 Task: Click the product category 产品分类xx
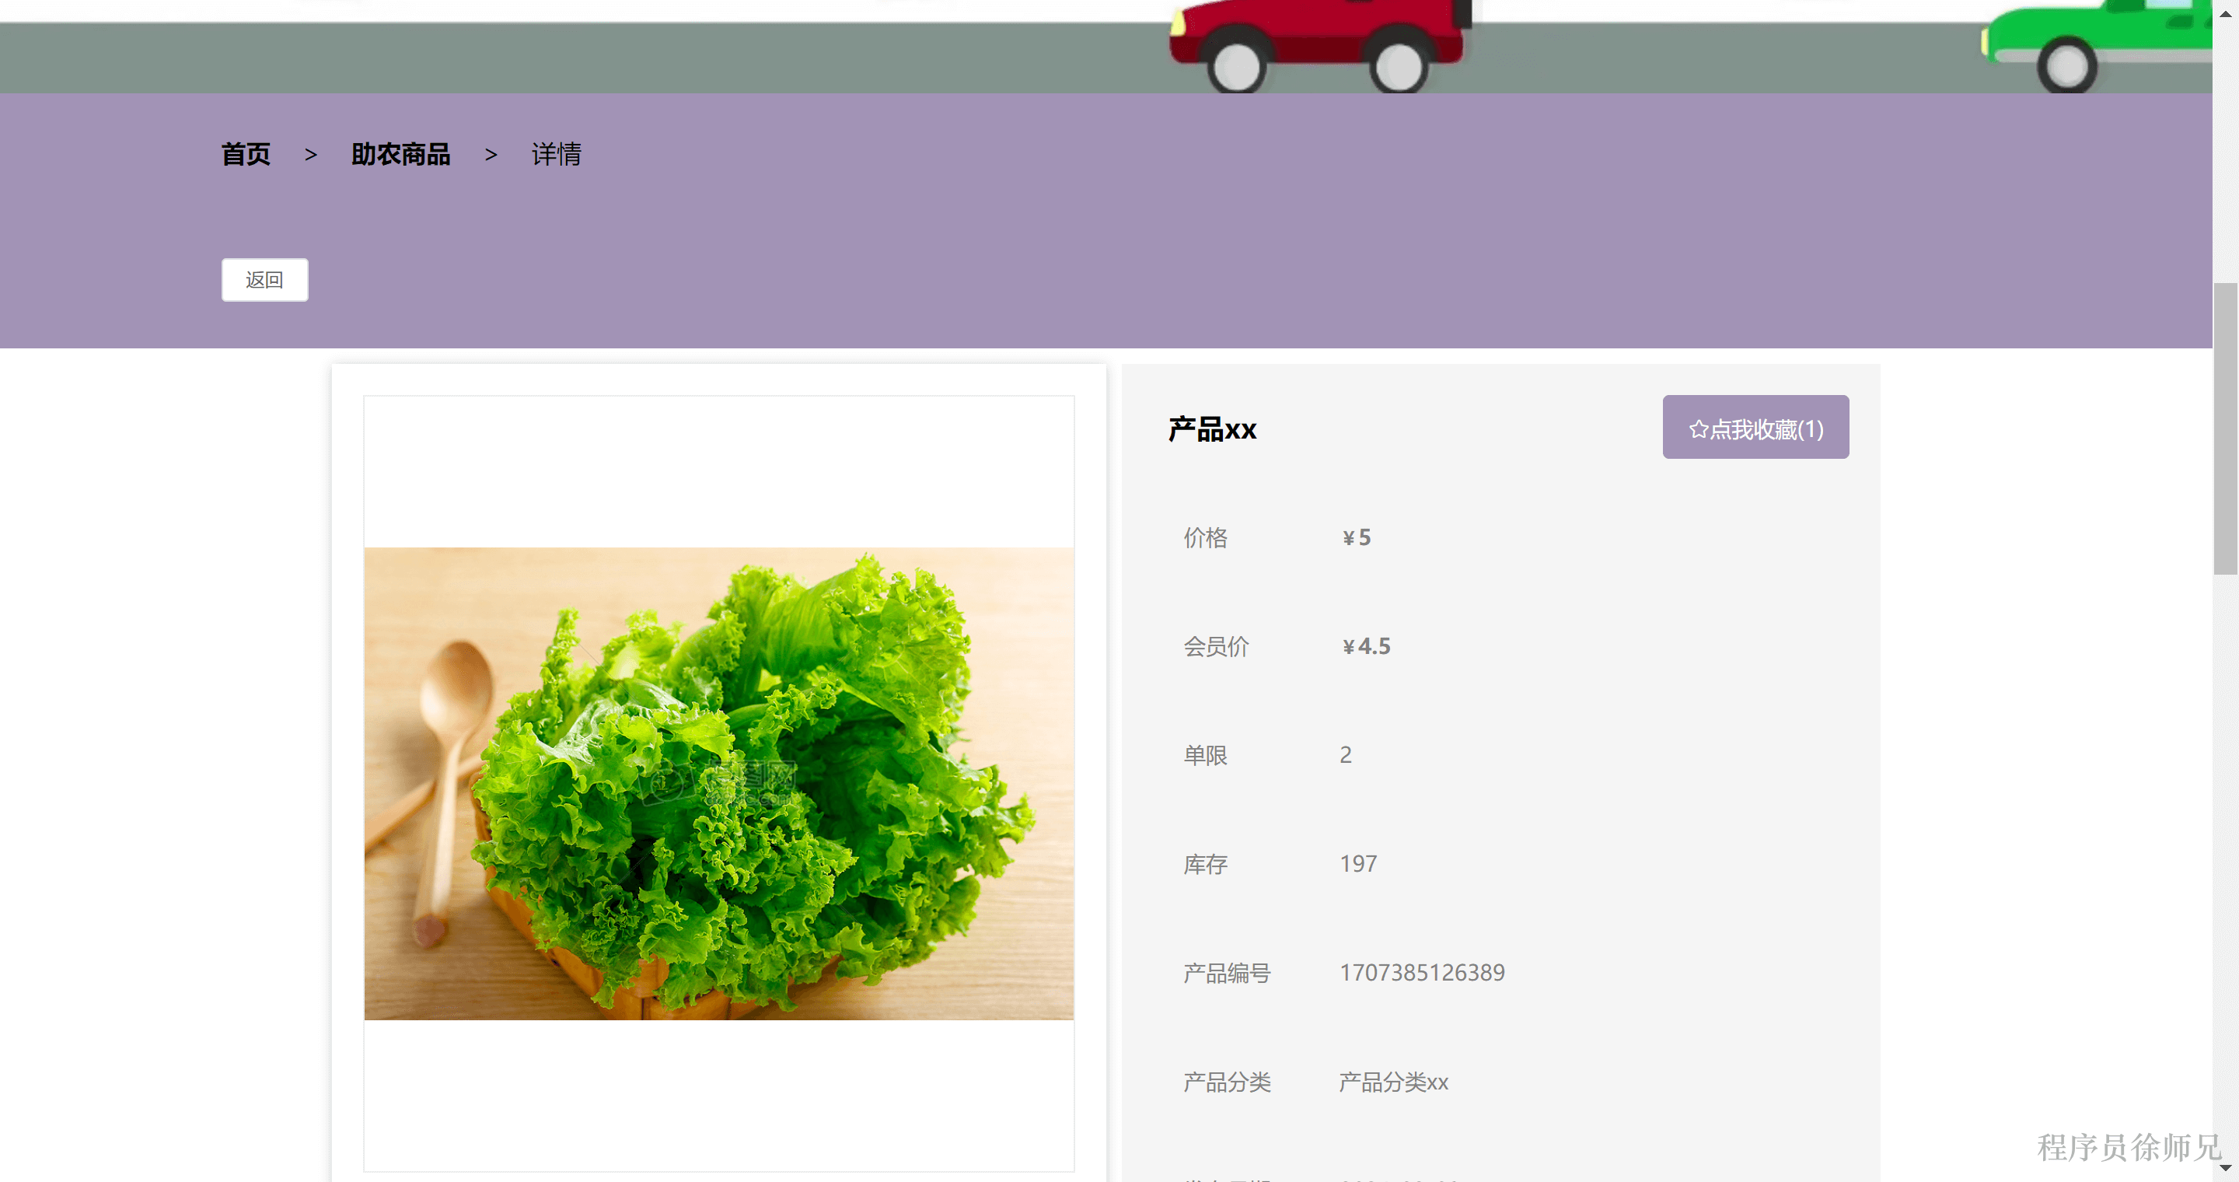[1392, 1082]
